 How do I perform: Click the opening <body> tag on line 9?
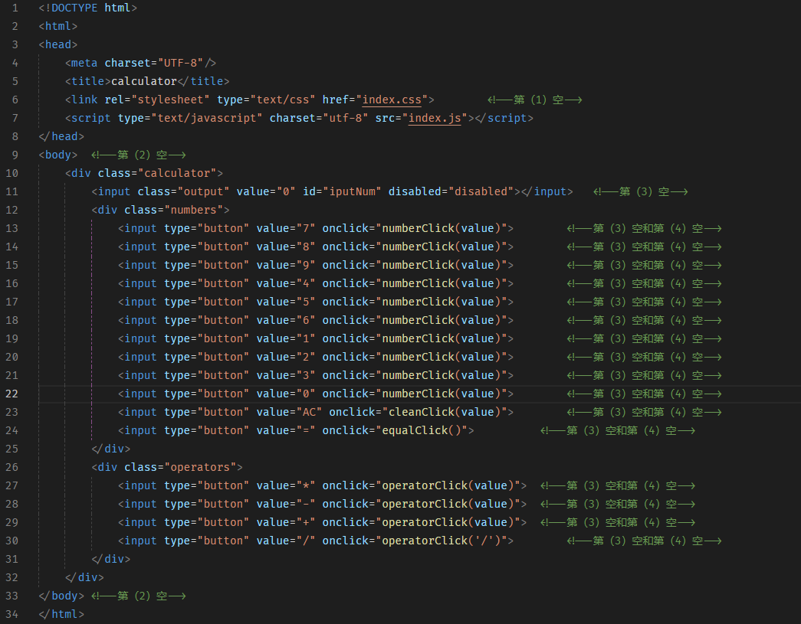click(58, 155)
